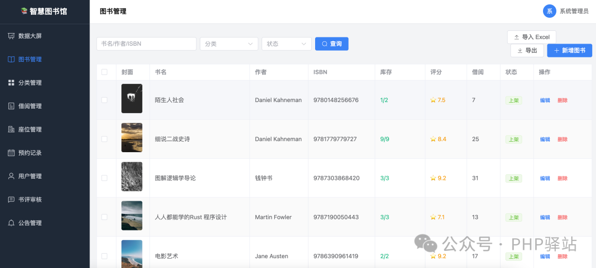Open 公告管理 from the sidebar
The width and height of the screenshot is (596, 268).
pos(45,223)
